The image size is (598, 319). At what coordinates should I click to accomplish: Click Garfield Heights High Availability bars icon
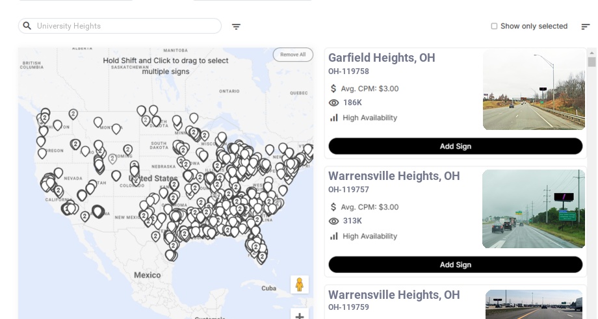(334, 118)
